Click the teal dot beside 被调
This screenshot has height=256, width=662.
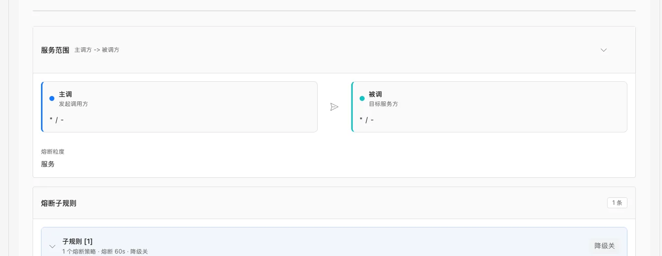(362, 98)
